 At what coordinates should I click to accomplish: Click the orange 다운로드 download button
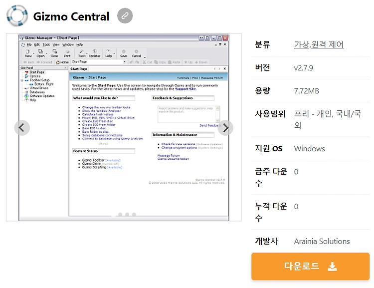click(x=310, y=266)
